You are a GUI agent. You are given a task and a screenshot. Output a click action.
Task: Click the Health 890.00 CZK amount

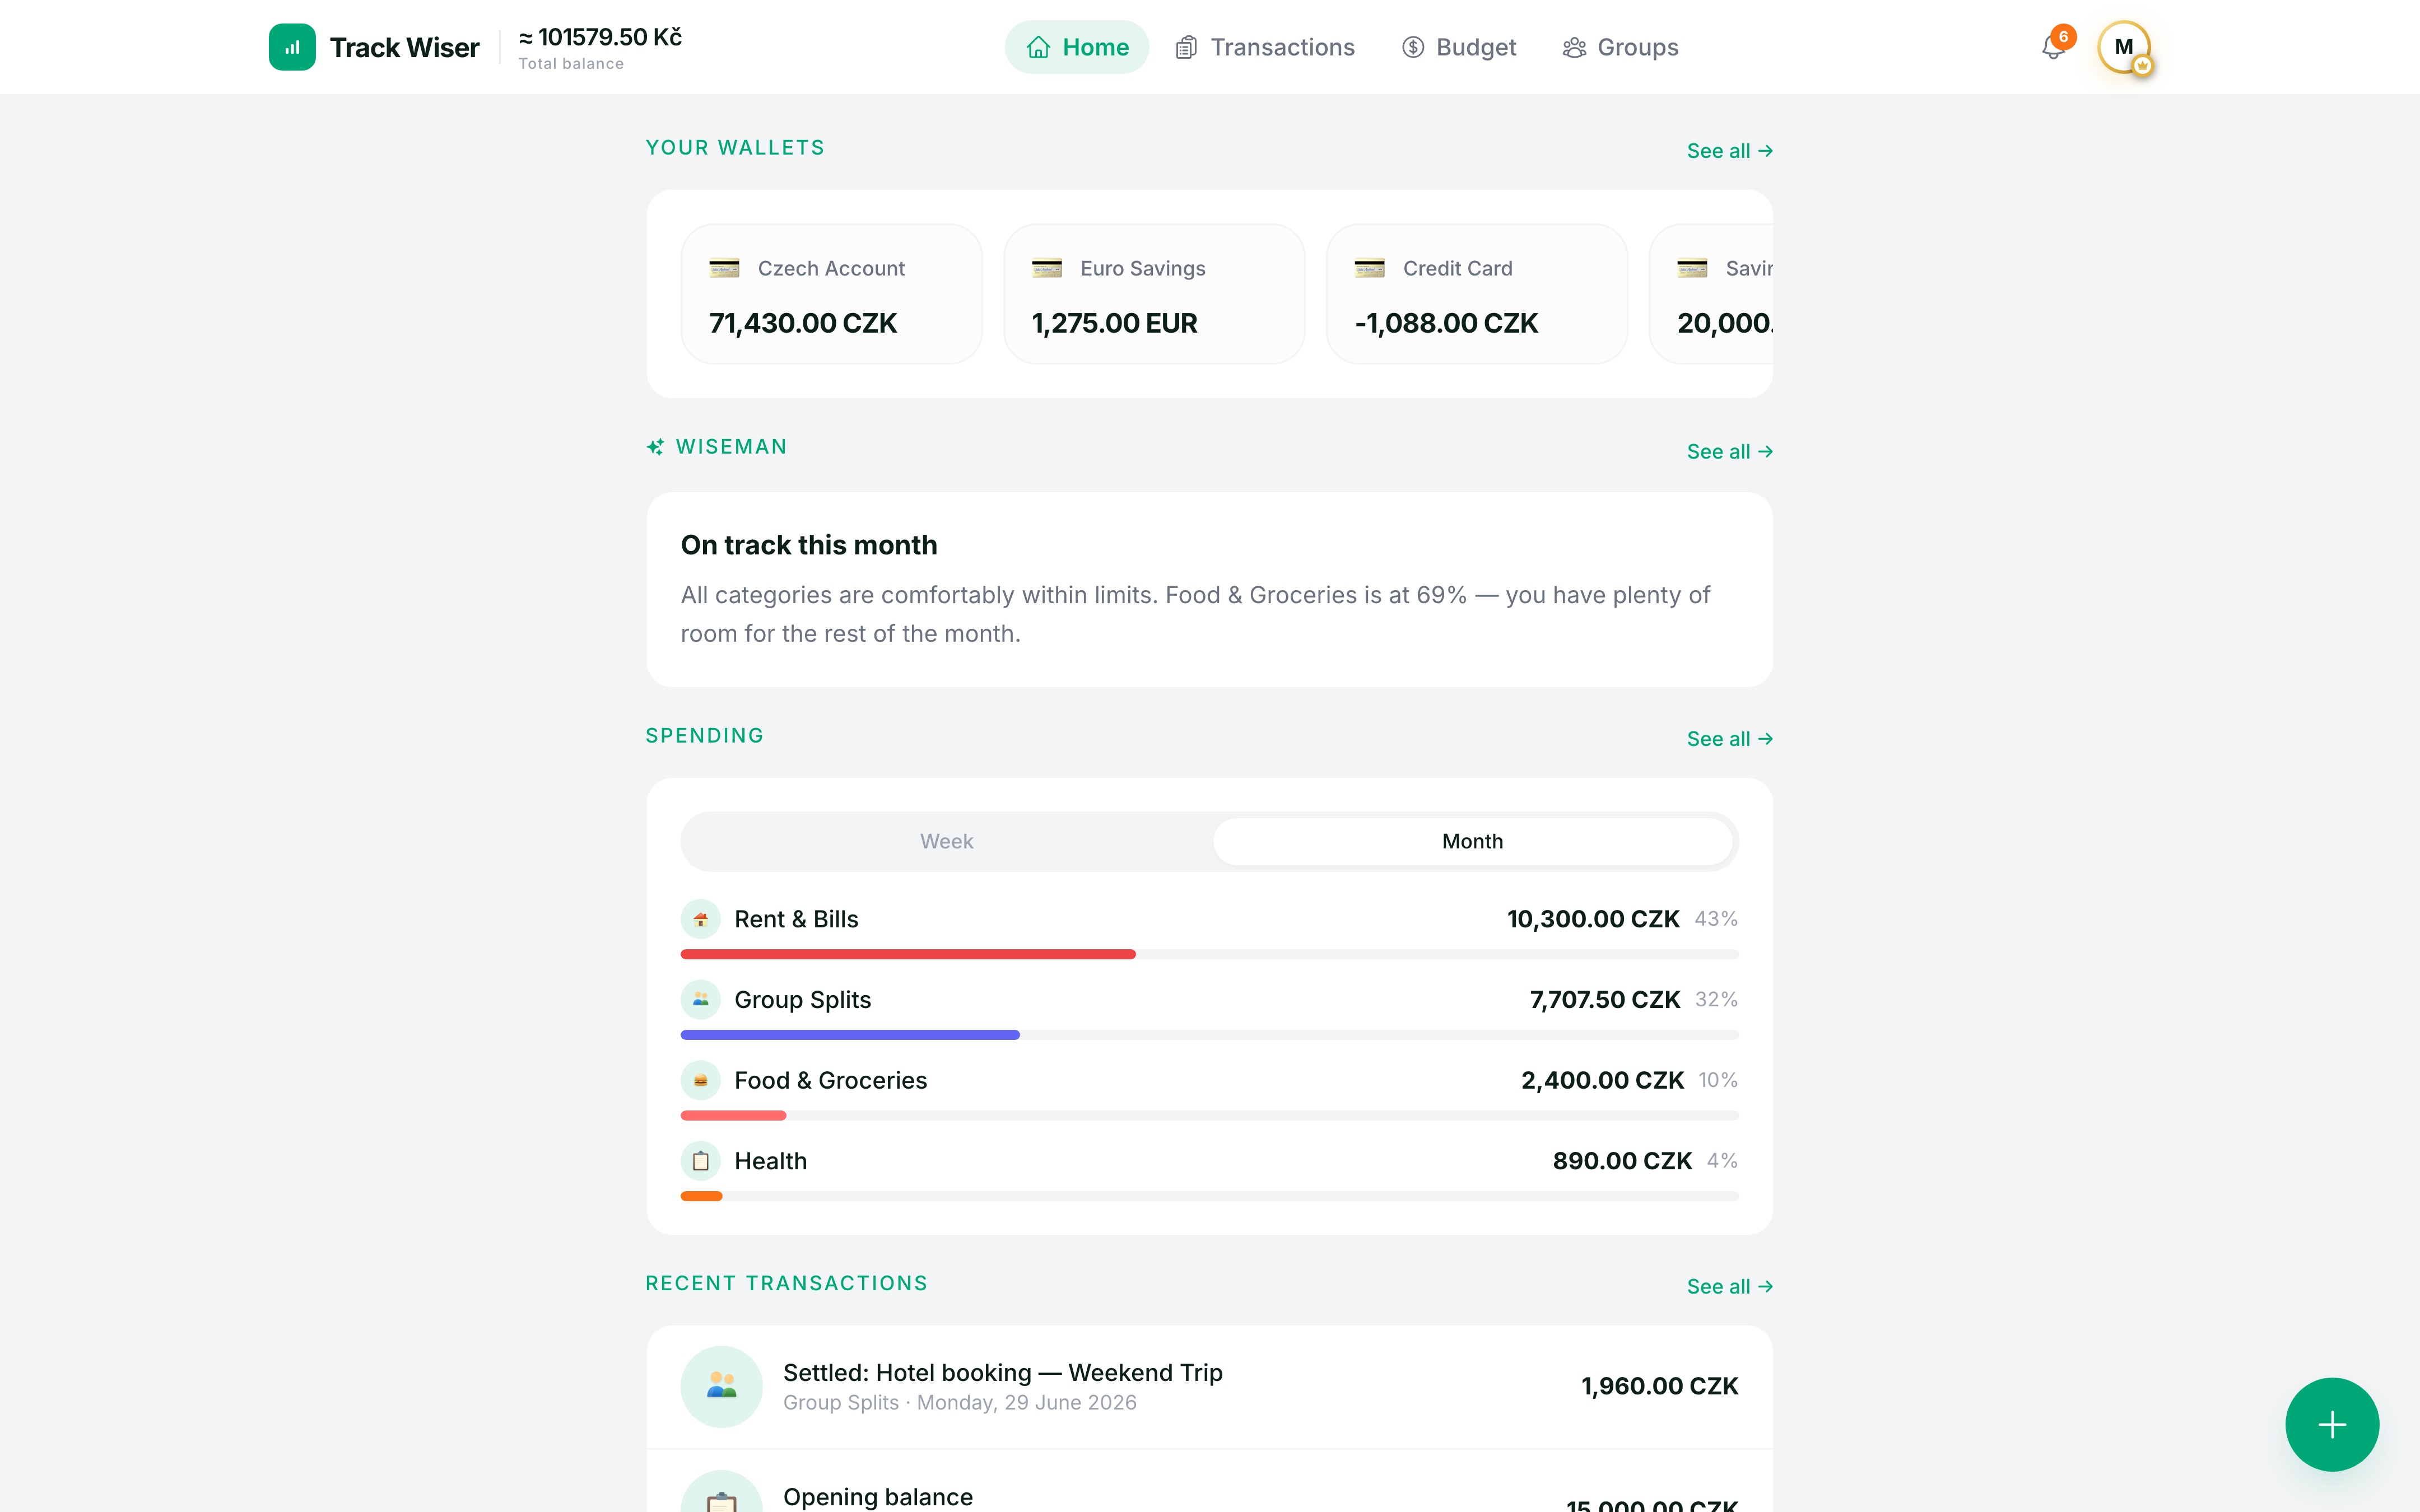[x=1622, y=1161]
